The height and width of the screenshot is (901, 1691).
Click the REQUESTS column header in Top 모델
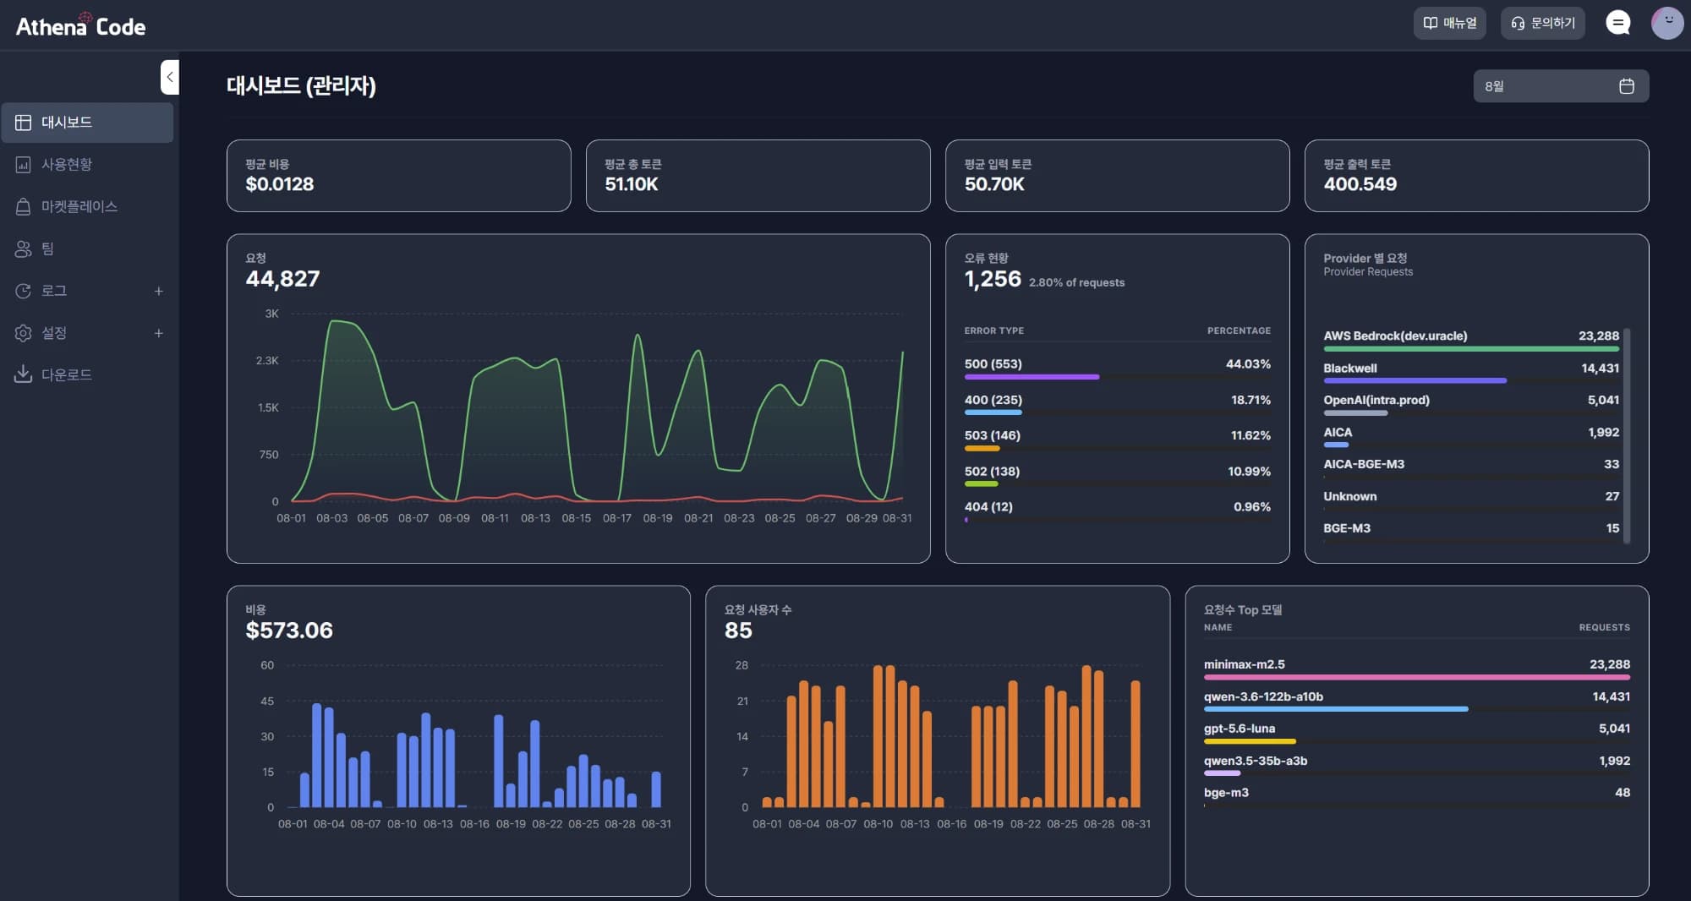1604,627
